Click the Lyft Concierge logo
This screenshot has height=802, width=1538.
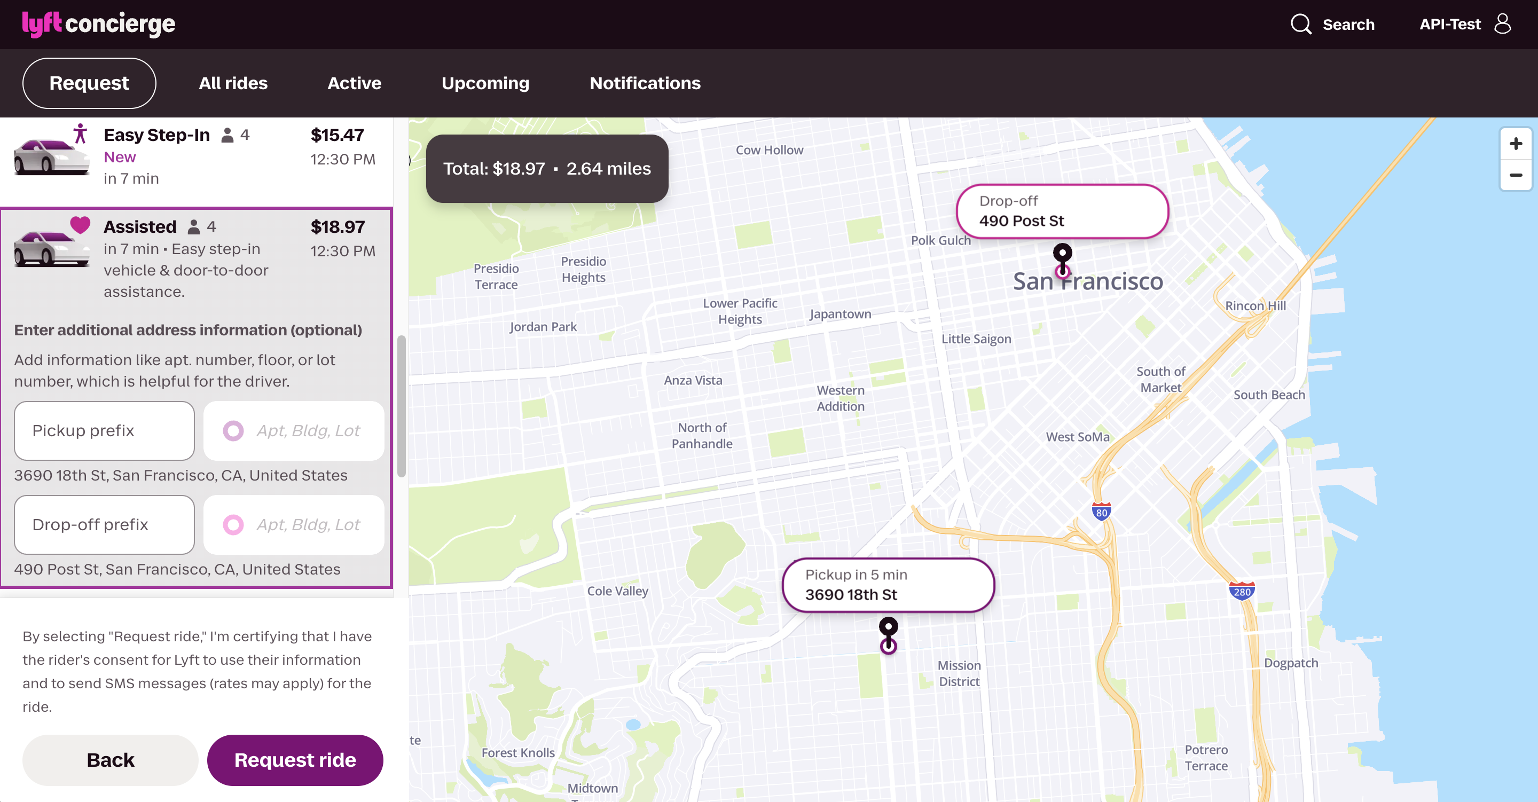pyautogui.click(x=98, y=24)
